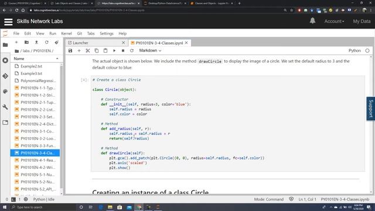Open the Windows Start menu
Viewport: 375px width, 211px height.
[4, 207]
